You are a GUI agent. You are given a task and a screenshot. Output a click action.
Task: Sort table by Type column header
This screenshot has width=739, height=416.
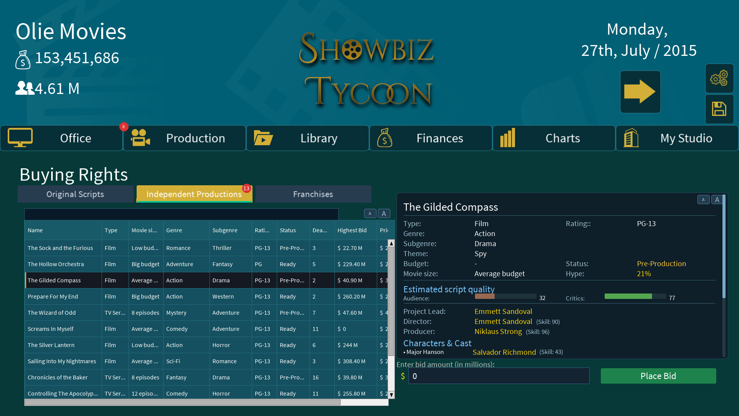[115, 230]
